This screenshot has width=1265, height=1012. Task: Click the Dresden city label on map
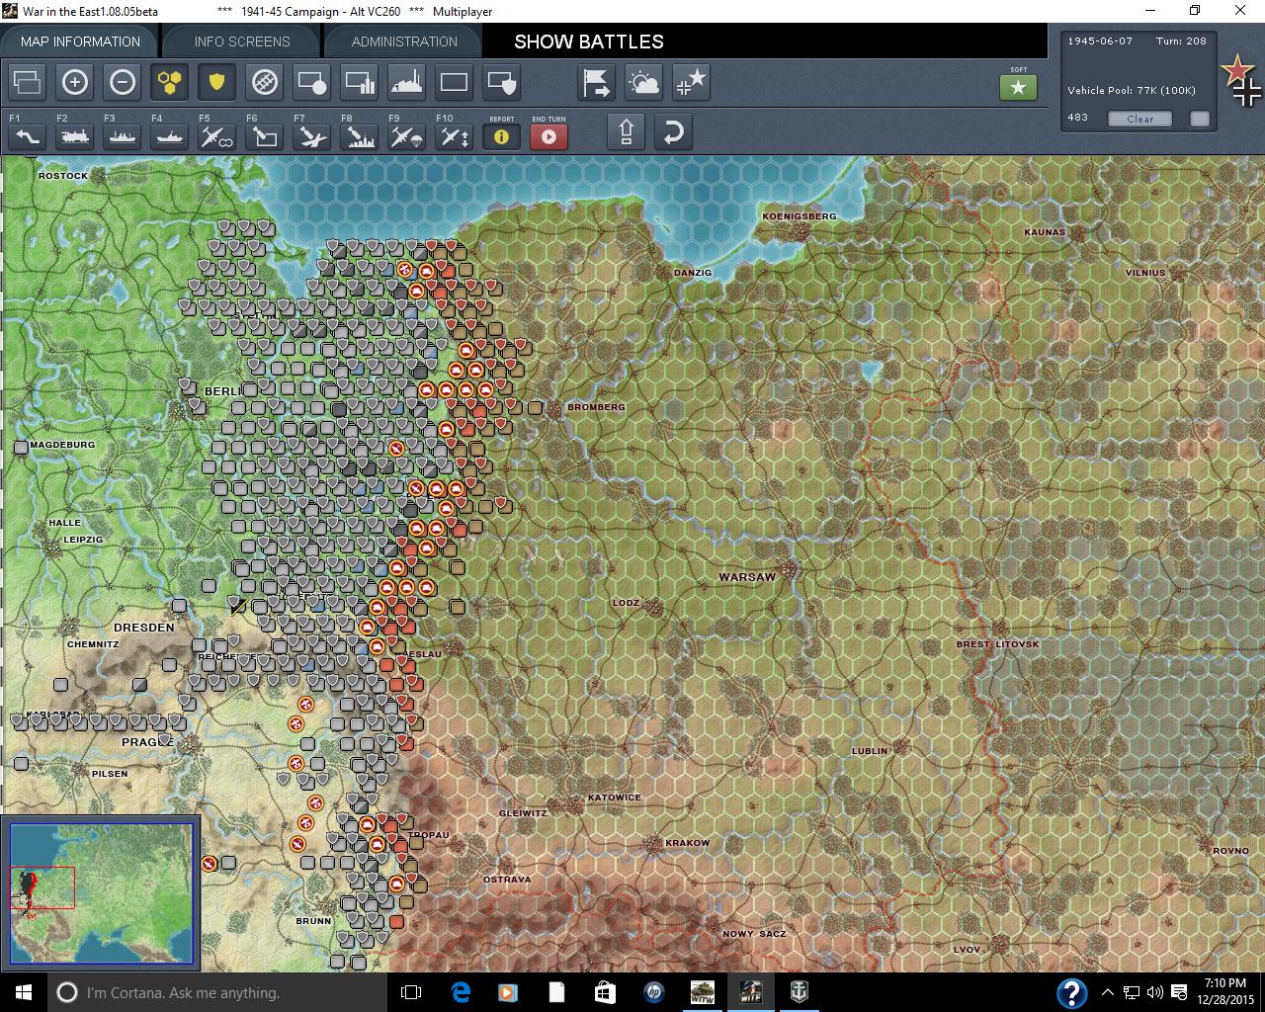144,628
